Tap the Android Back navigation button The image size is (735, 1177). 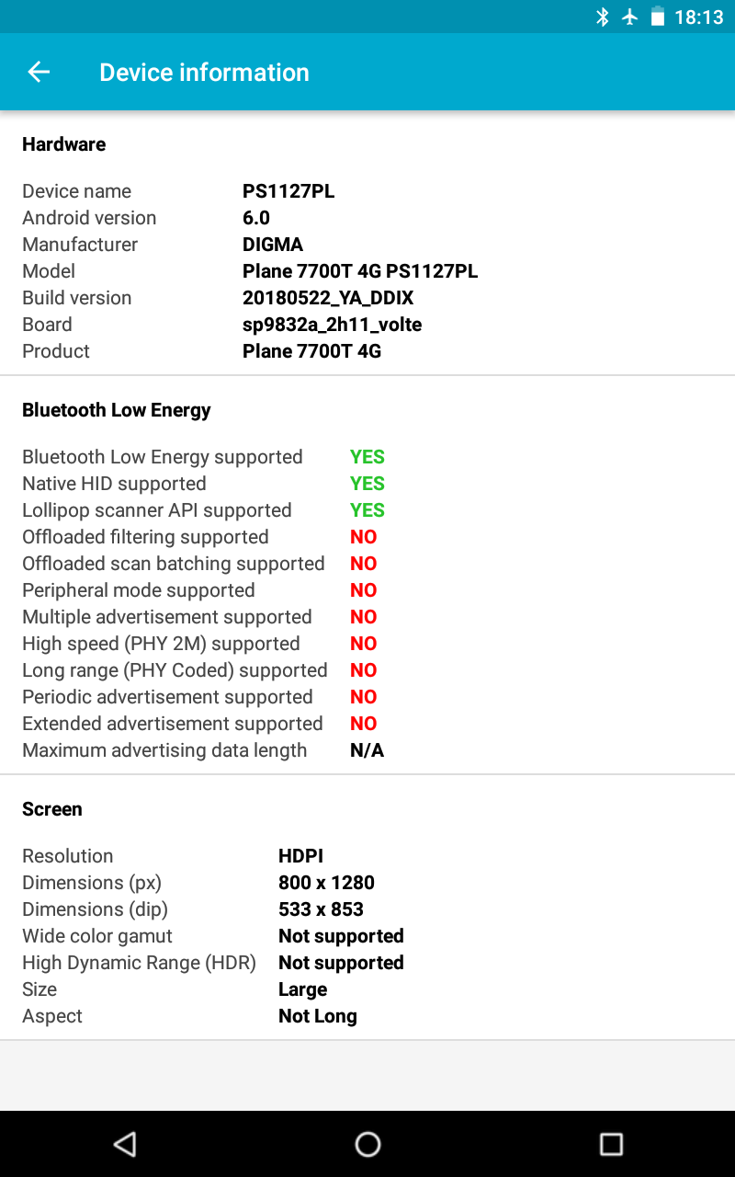click(x=124, y=1143)
